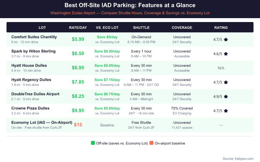Click the star beside Crowne Plaza 4.7/5 rating
Viewport: 260px width, 162px height.
[226, 111]
